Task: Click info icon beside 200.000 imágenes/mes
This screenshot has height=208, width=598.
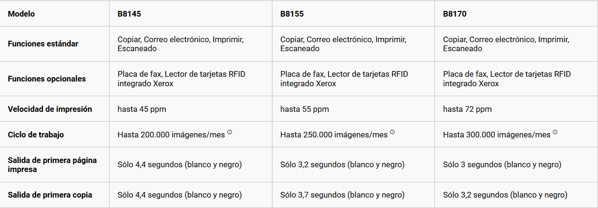Action: pos(230,132)
